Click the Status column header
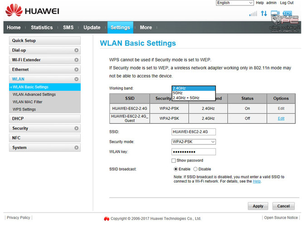The height and width of the screenshot is (232, 304). (x=247, y=98)
